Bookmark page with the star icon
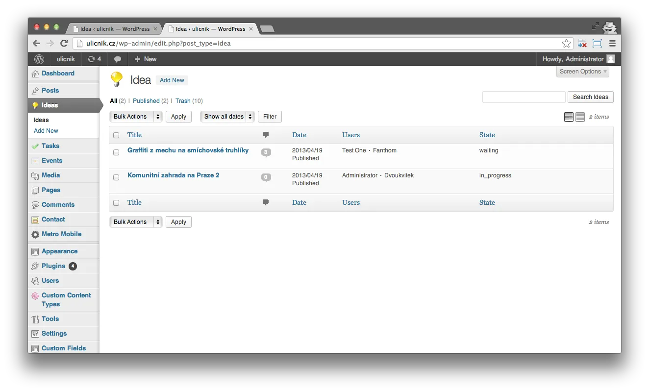Viewport: 649px width, 392px height. point(566,44)
